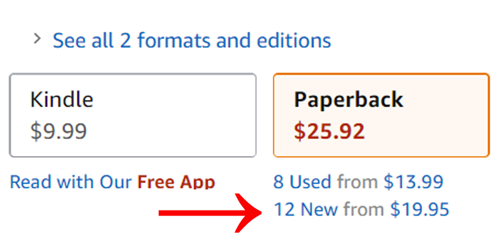Click the "Read with Our" text
Viewport: 501px width, 250px height.
click(71, 182)
